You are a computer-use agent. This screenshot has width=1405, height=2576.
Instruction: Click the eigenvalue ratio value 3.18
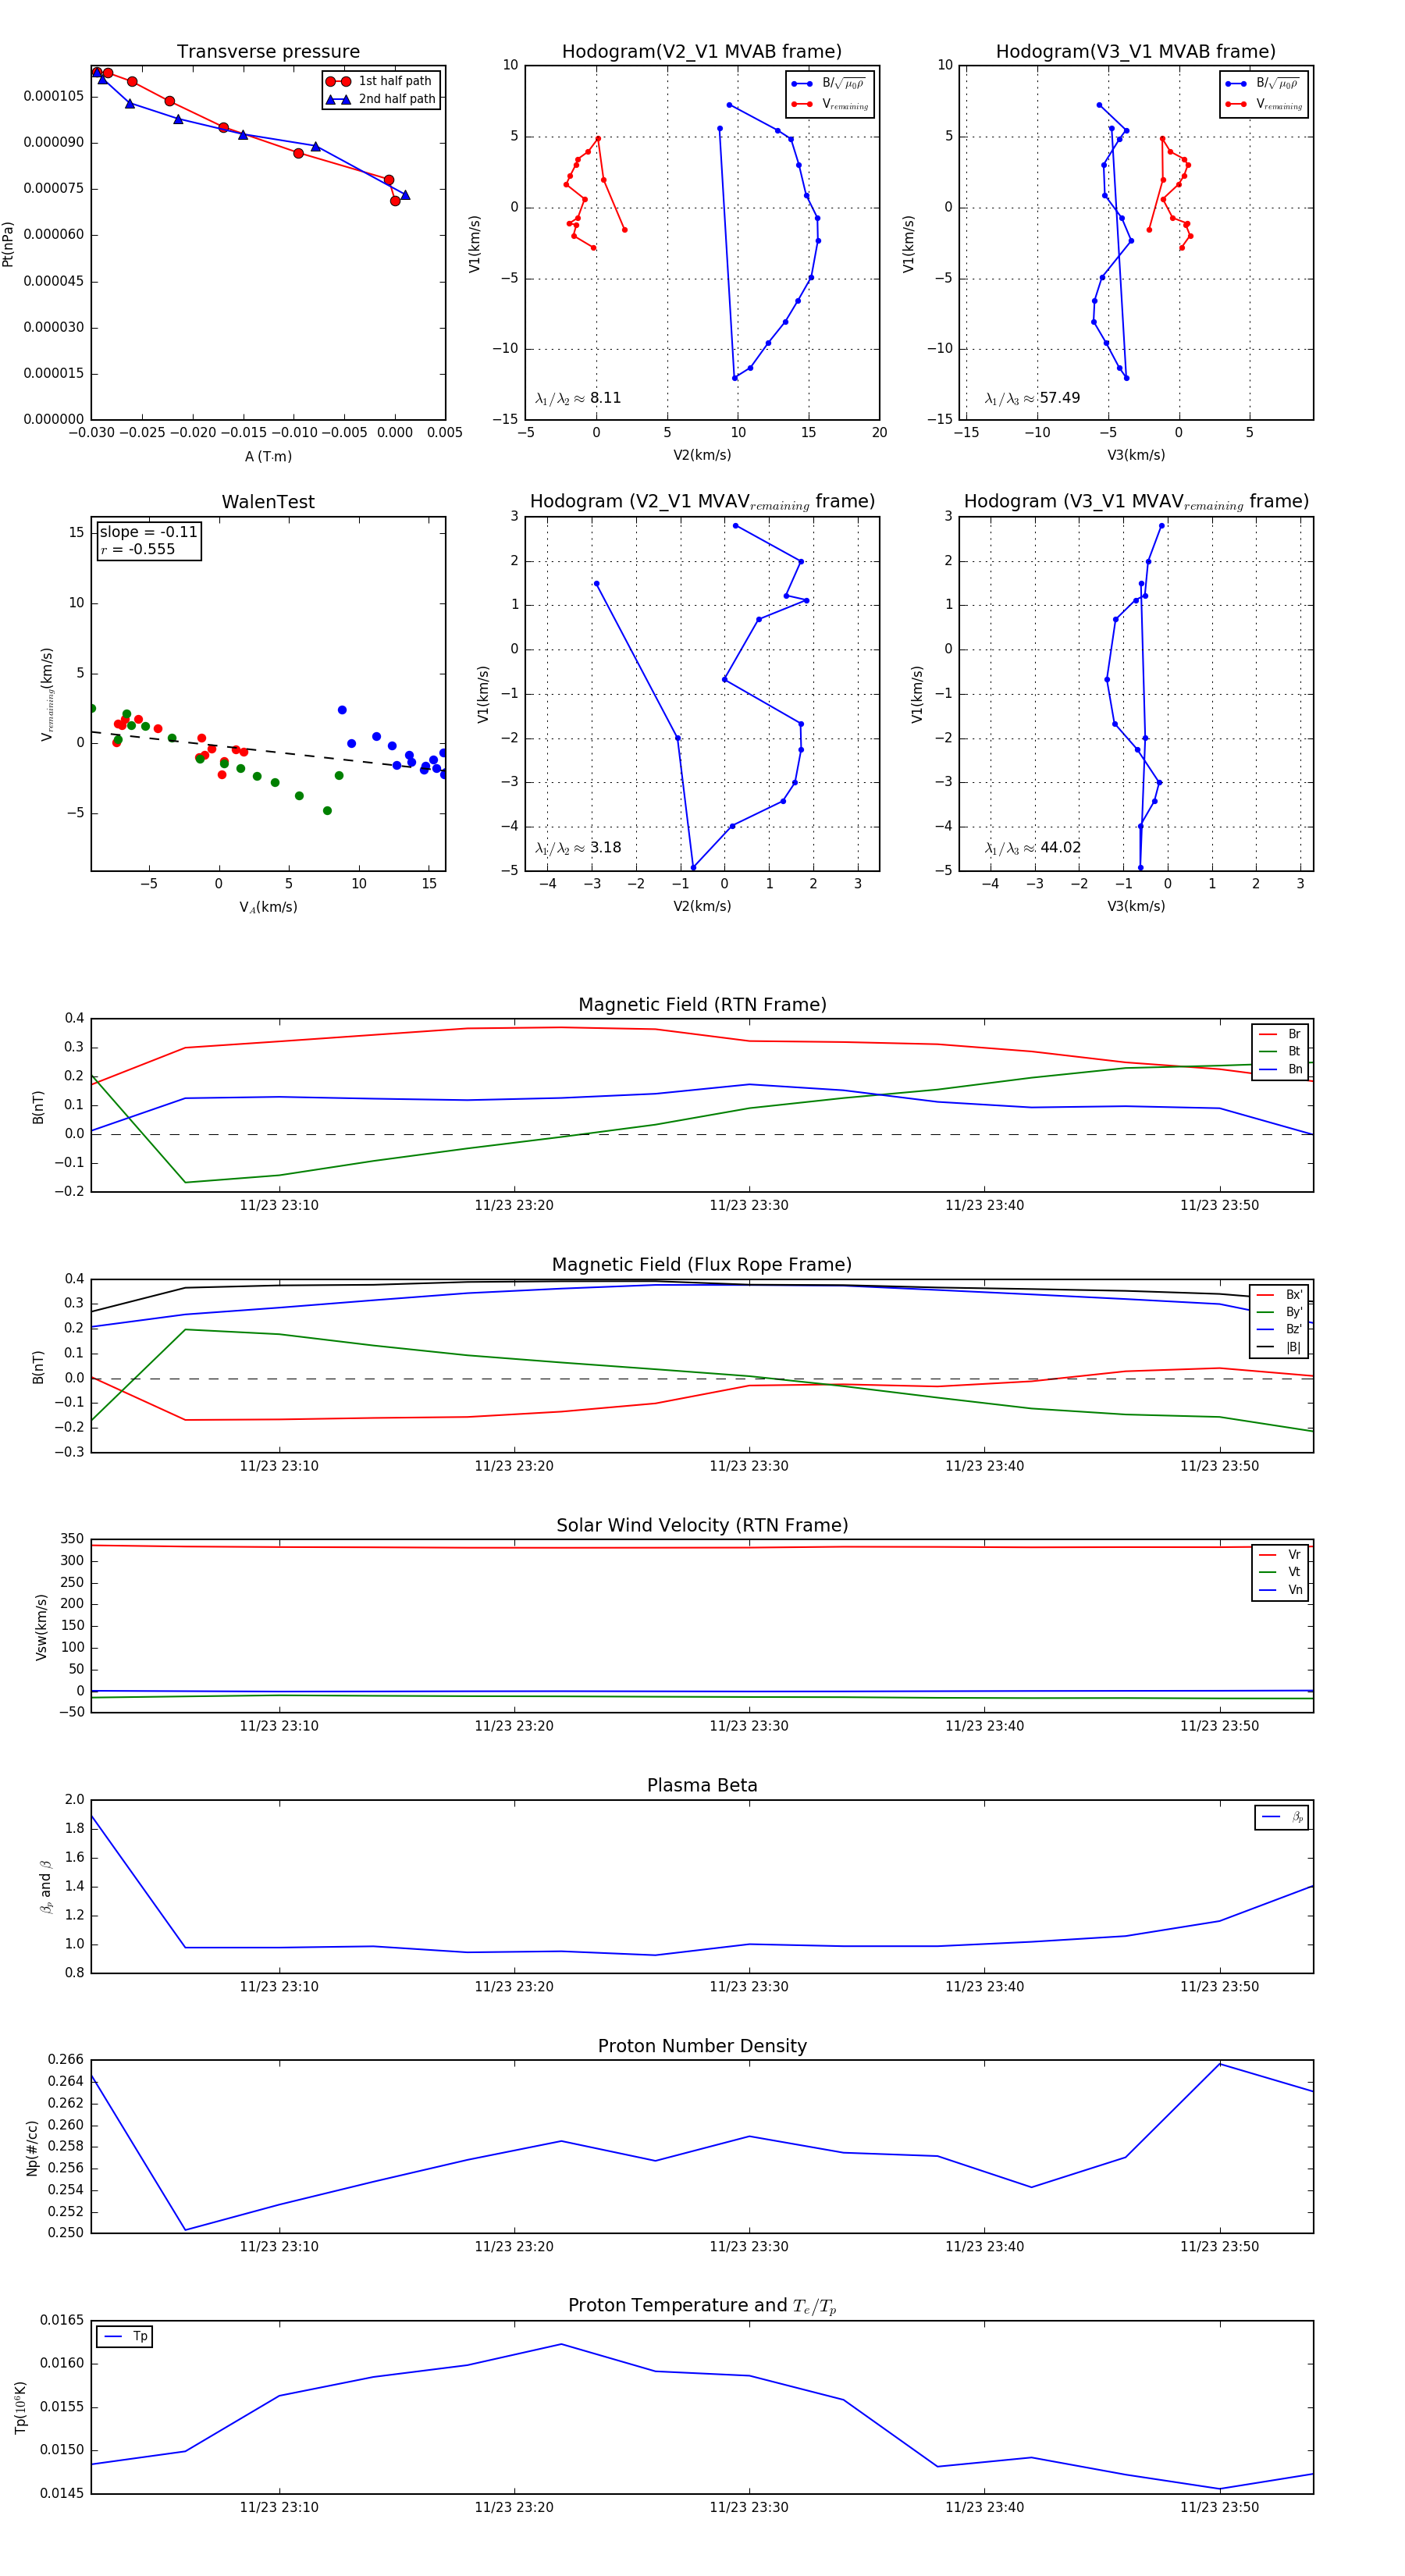point(605,847)
